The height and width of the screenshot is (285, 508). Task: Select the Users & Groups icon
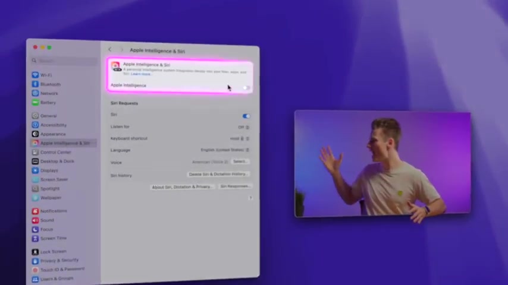[x=35, y=279]
